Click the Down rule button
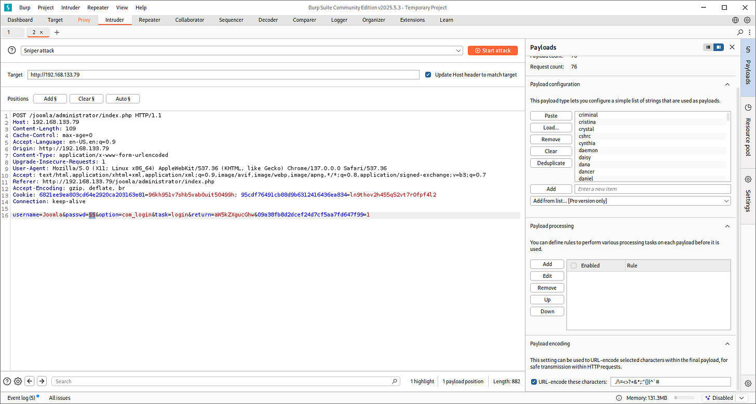 coord(547,312)
